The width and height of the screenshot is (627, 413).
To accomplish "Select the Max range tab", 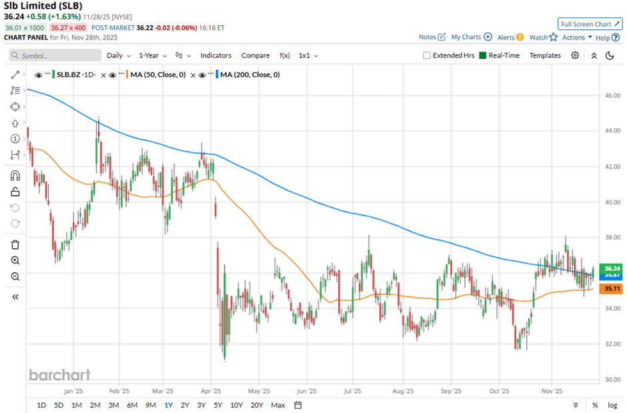I will [x=278, y=405].
